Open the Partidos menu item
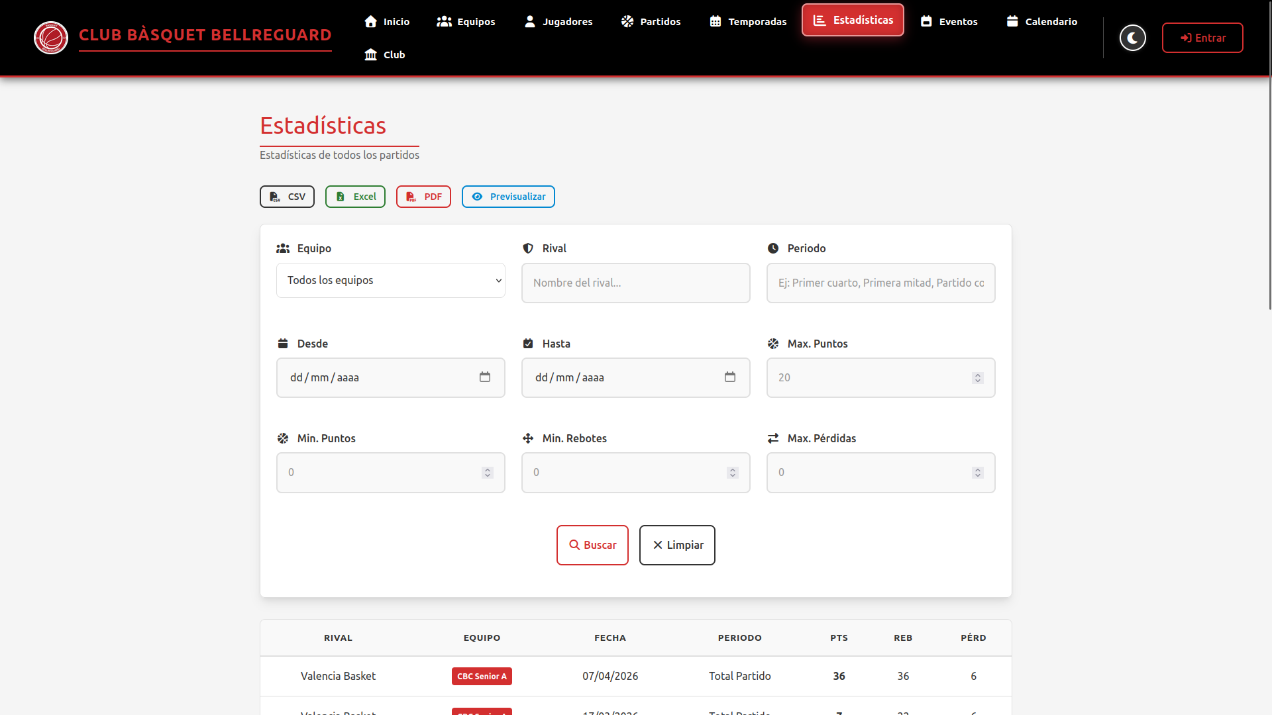 click(x=651, y=21)
